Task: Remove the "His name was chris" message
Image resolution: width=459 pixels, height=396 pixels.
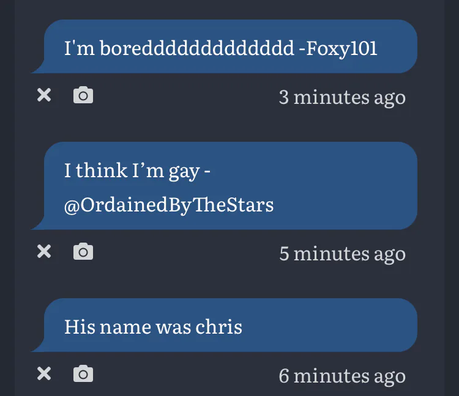Action: pos(44,373)
